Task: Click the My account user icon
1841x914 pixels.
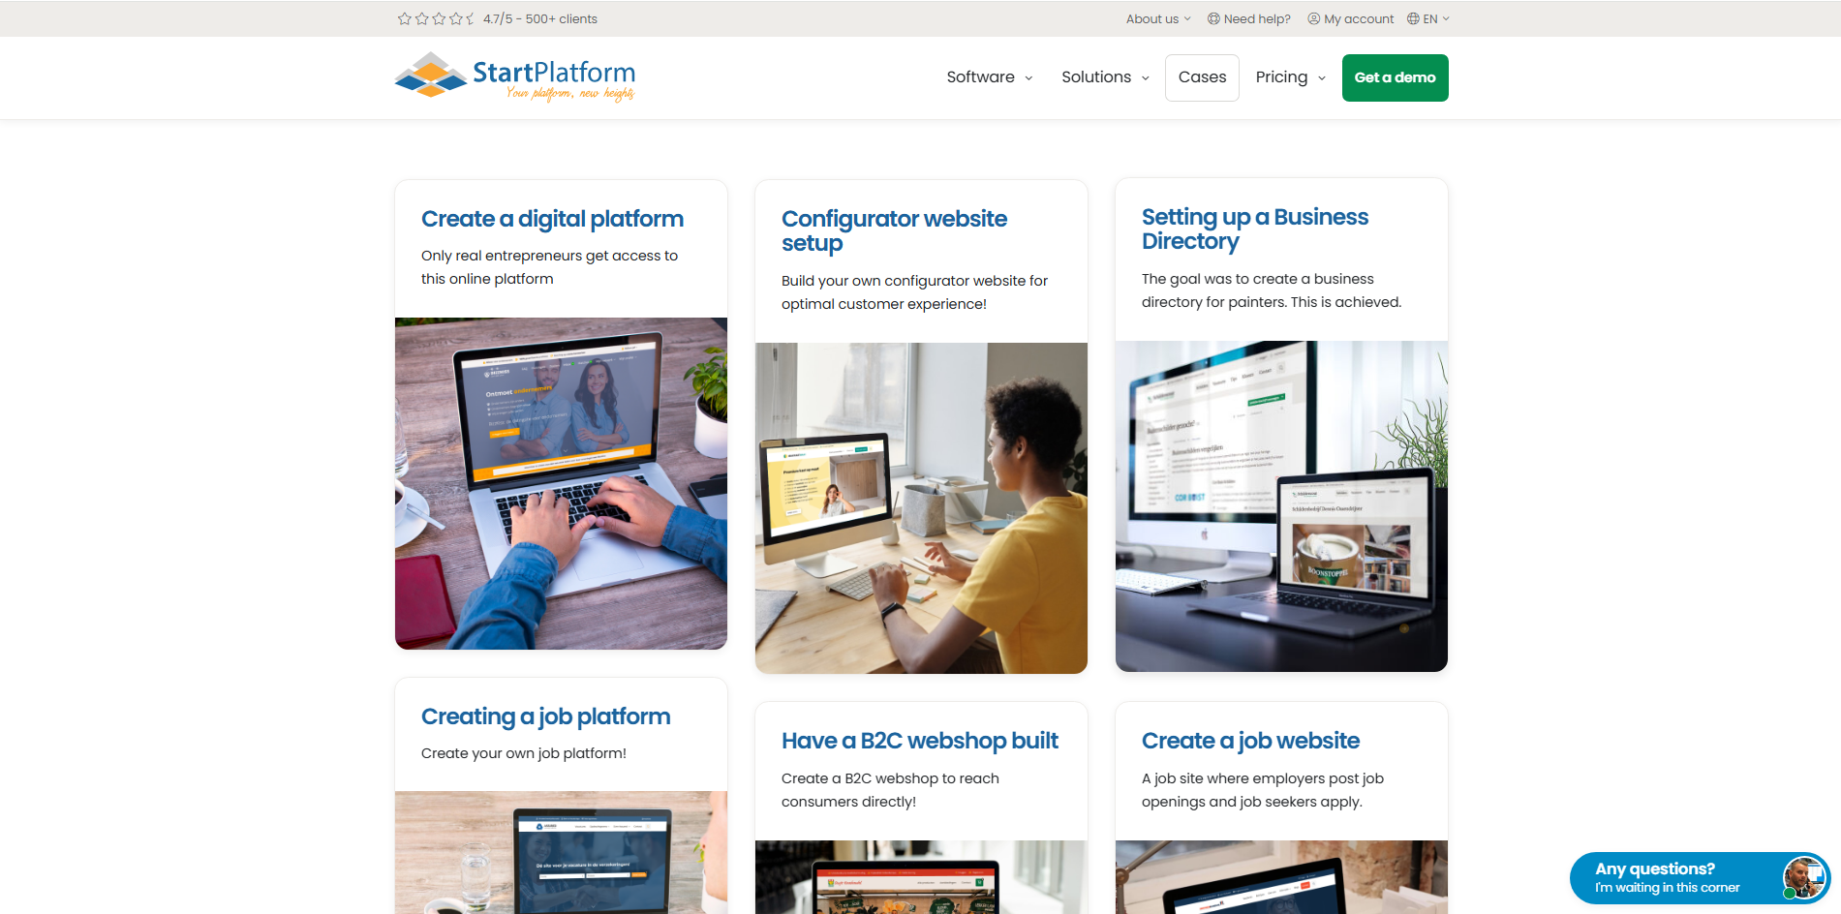Action: [x=1314, y=18]
